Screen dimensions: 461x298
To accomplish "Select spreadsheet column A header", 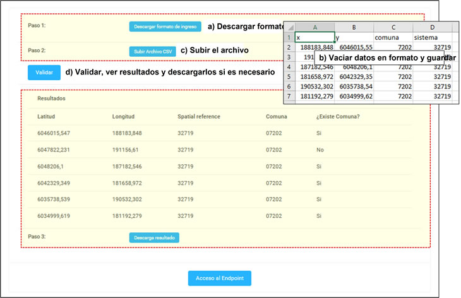I will pos(314,27).
